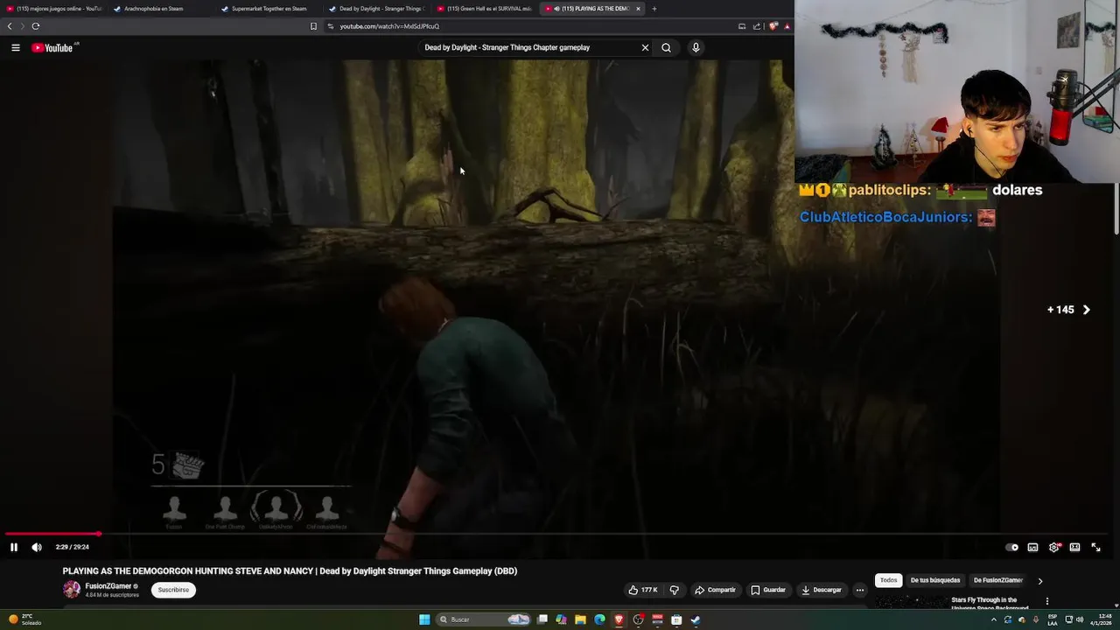This screenshot has height=630, width=1120.
Task: Open Microsoft Edge from the taskbar
Action: [599, 619]
